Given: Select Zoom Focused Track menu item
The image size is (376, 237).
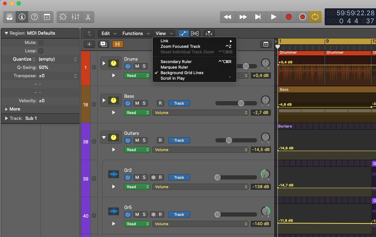Looking at the screenshot, I should click(195, 46).
